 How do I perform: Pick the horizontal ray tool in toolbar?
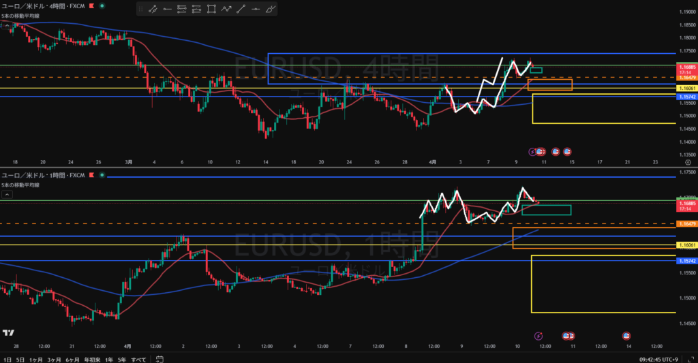tap(168, 9)
